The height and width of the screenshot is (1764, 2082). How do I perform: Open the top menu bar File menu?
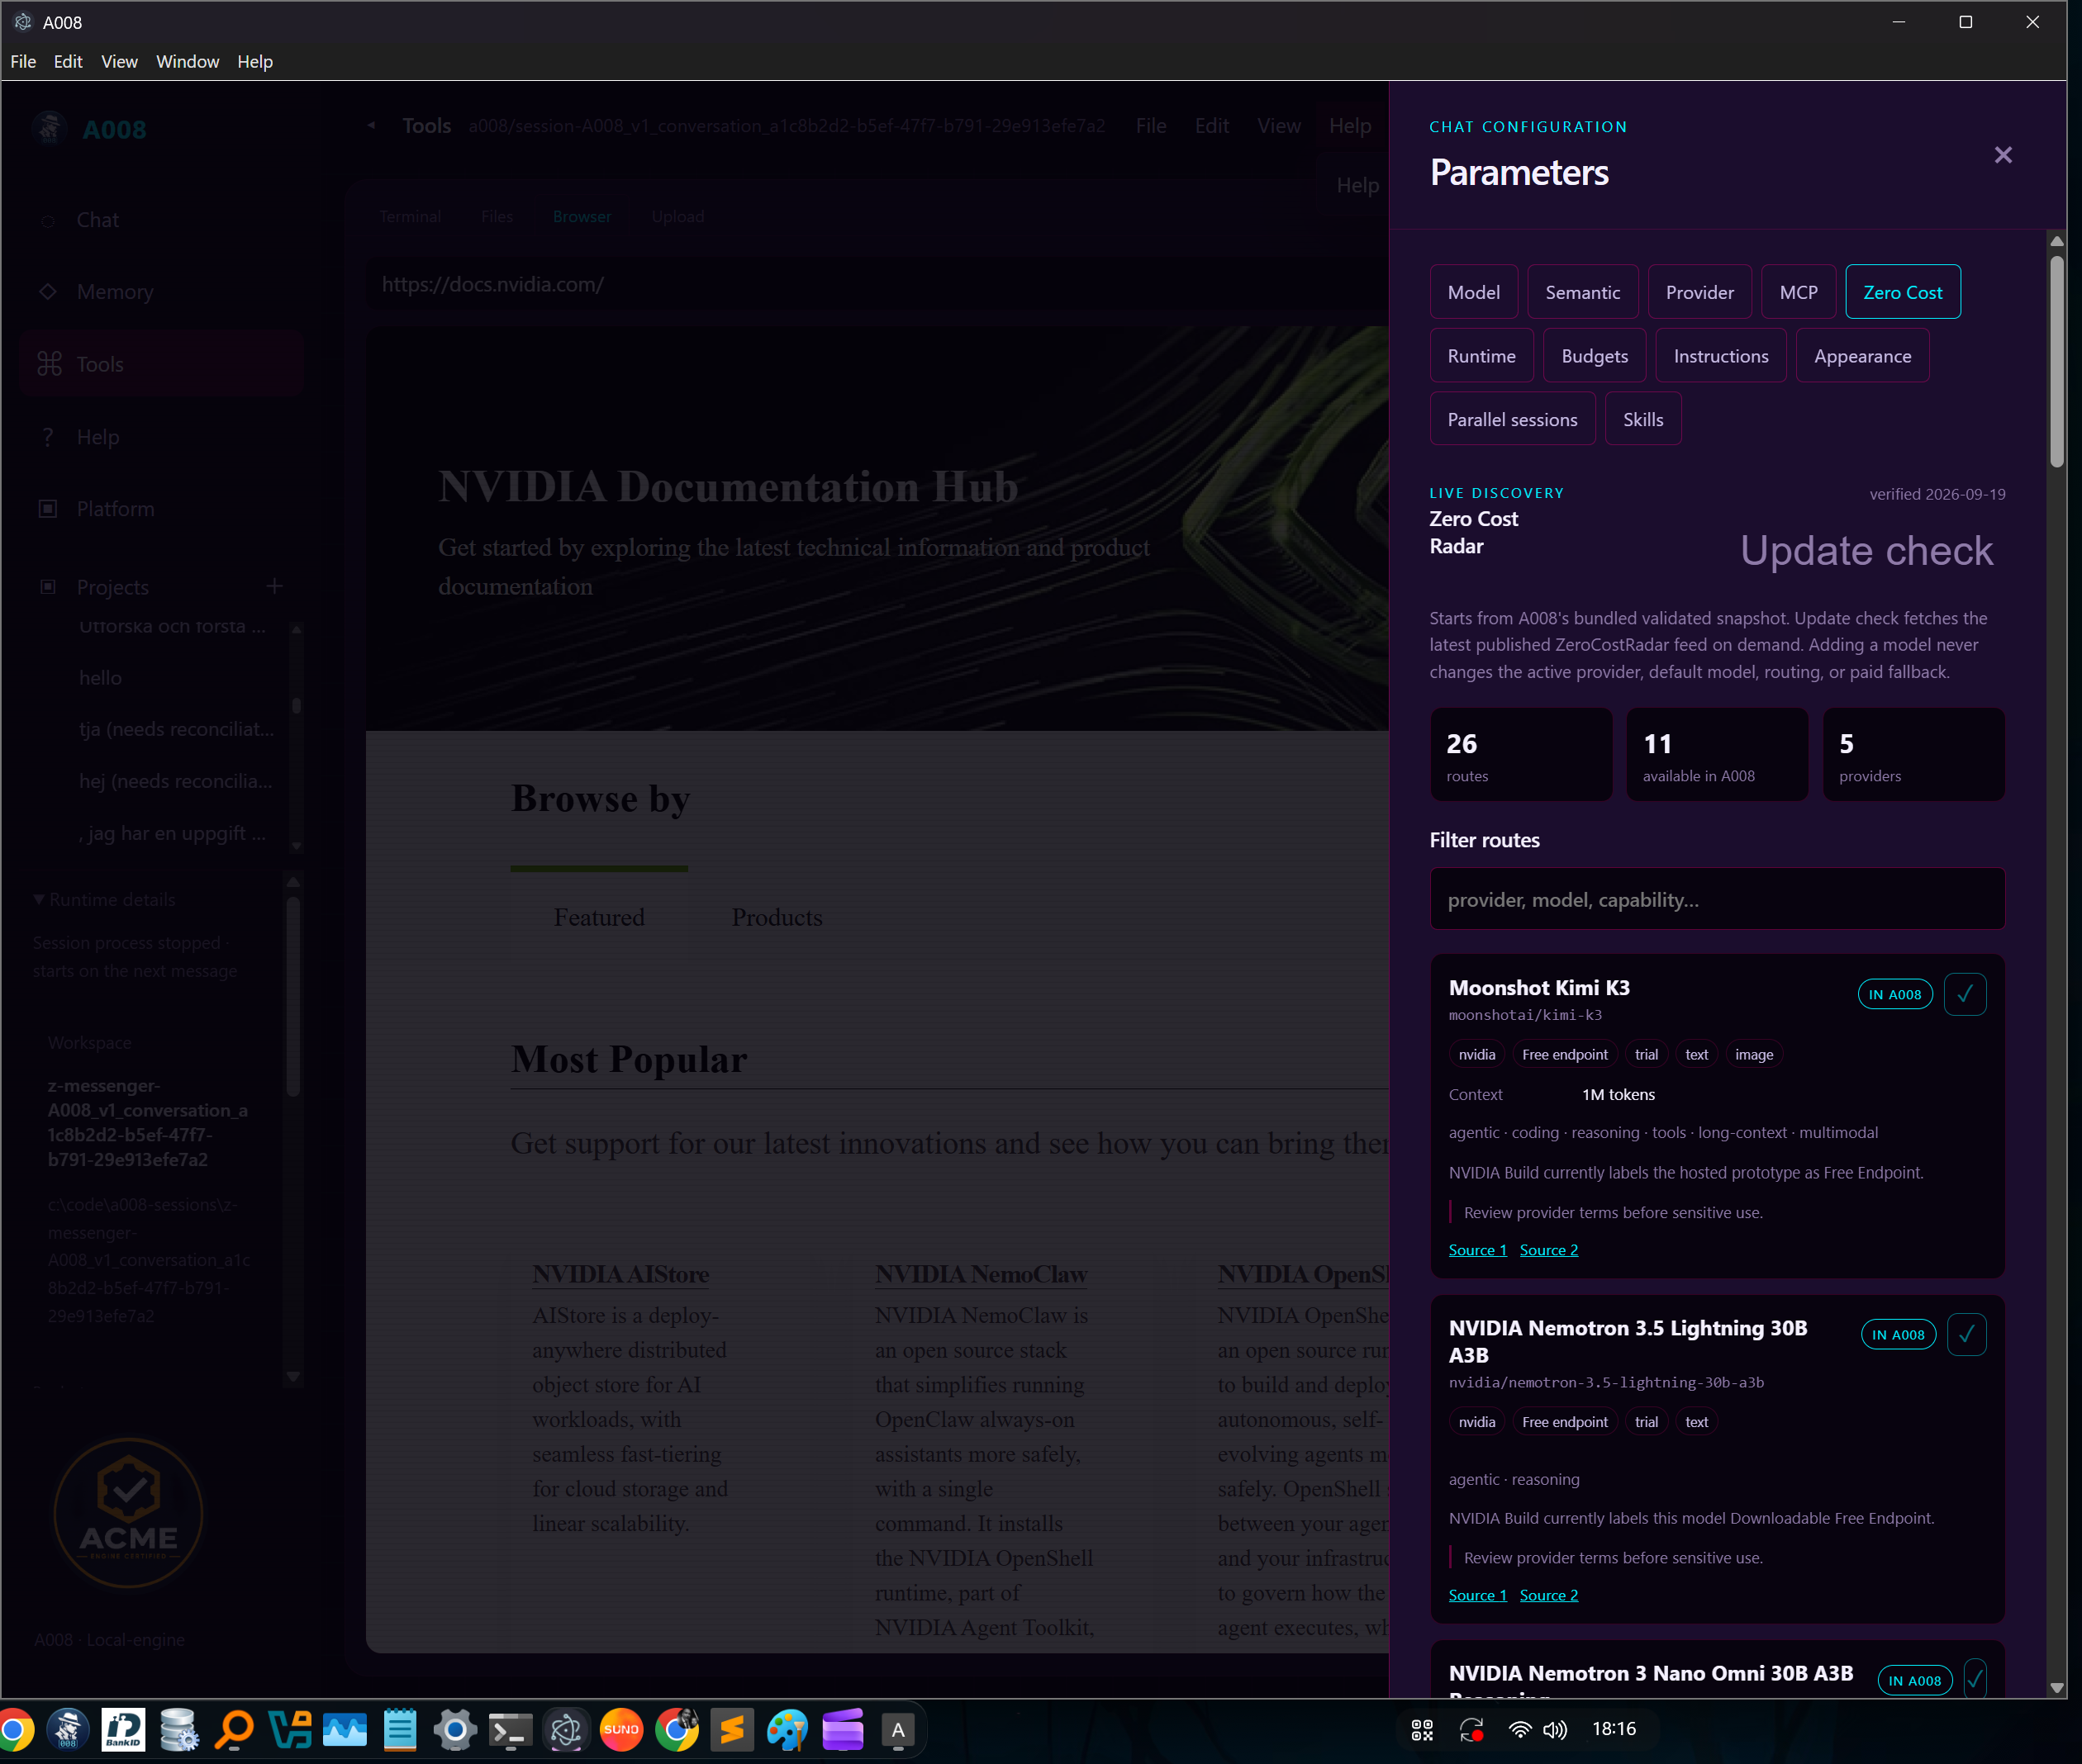click(x=23, y=62)
